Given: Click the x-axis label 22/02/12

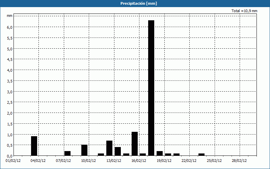Looking at the screenshot, I should coord(189,161).
